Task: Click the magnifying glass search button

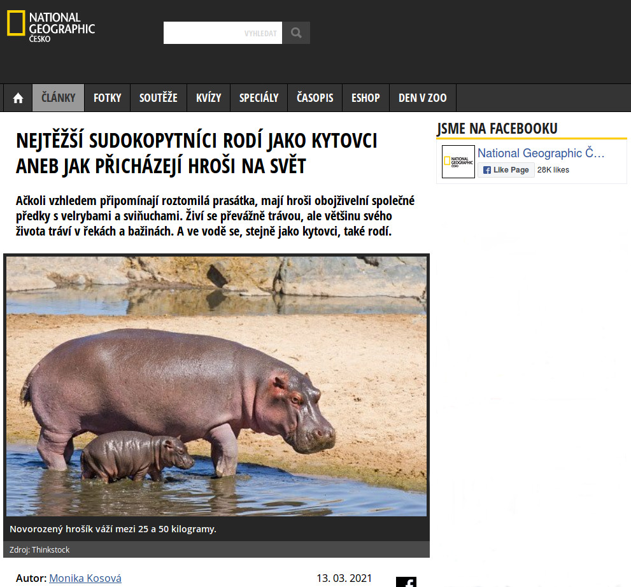Action: tap(296, 32)
